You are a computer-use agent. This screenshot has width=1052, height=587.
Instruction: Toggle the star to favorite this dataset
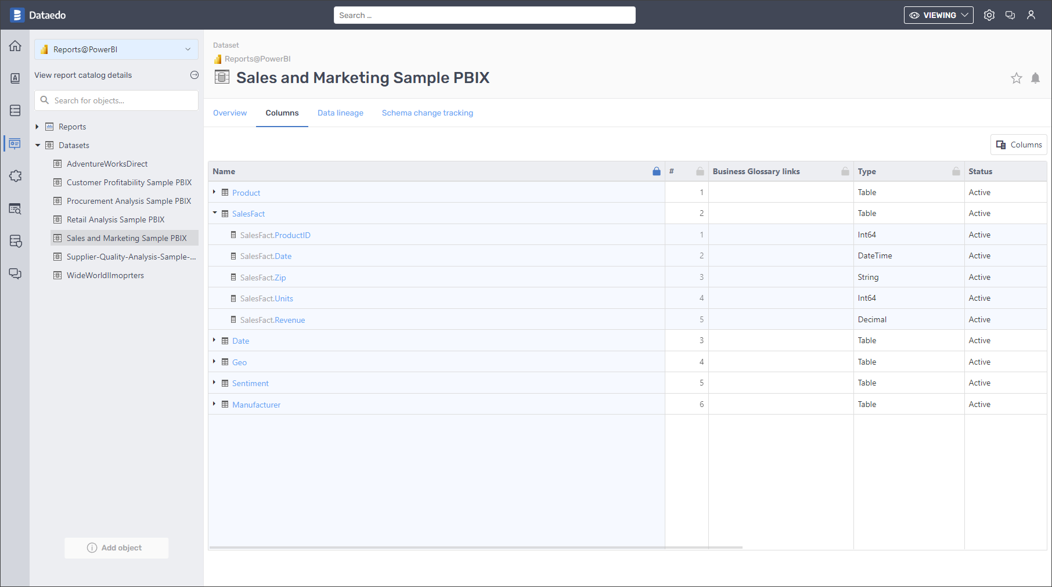[1016, 78]
